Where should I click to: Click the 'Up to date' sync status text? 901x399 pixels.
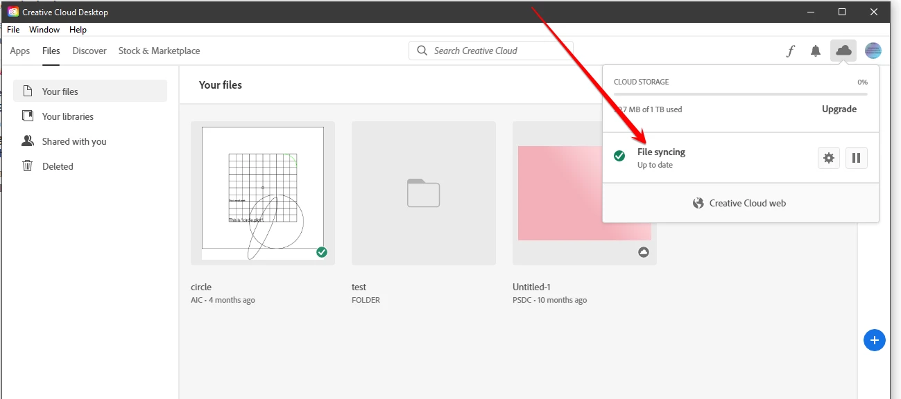click(x=655, y=165)
